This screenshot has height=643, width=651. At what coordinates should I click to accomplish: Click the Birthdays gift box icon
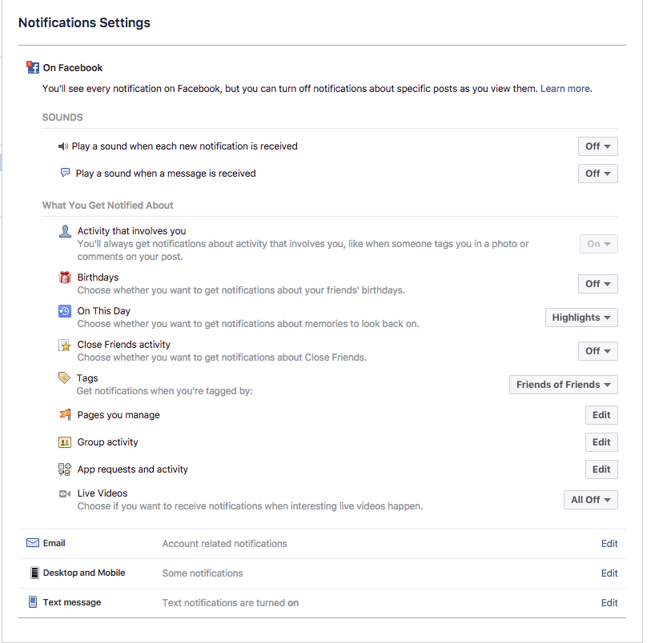click(x=65, y=278)
